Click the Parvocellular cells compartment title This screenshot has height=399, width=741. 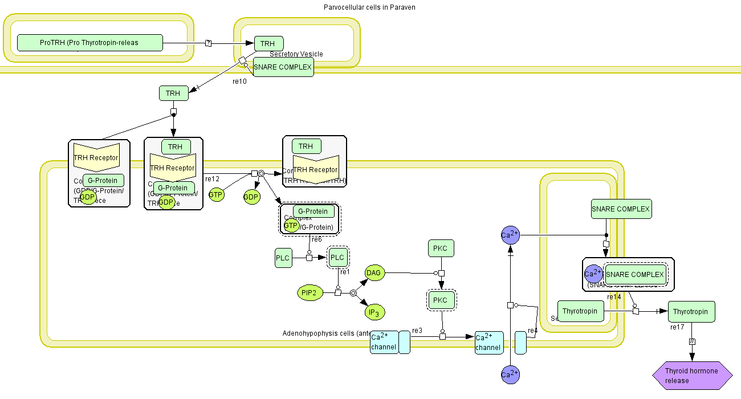point(369,7)
